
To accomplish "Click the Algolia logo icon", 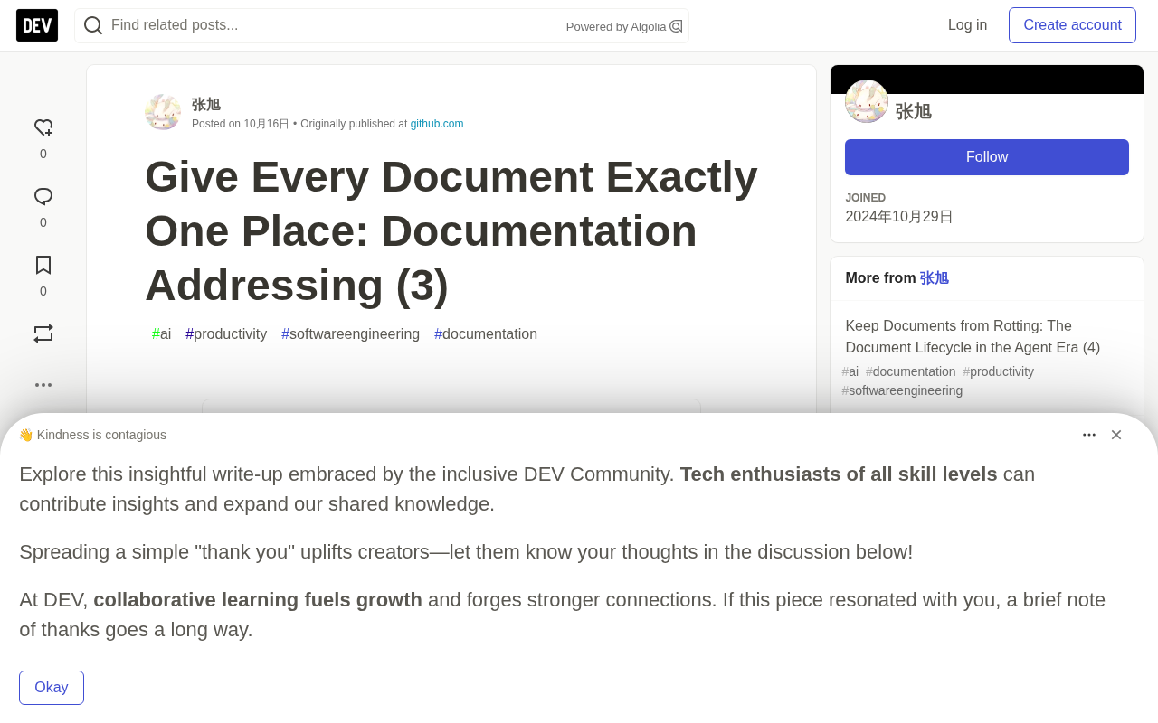I will (676, 26).
